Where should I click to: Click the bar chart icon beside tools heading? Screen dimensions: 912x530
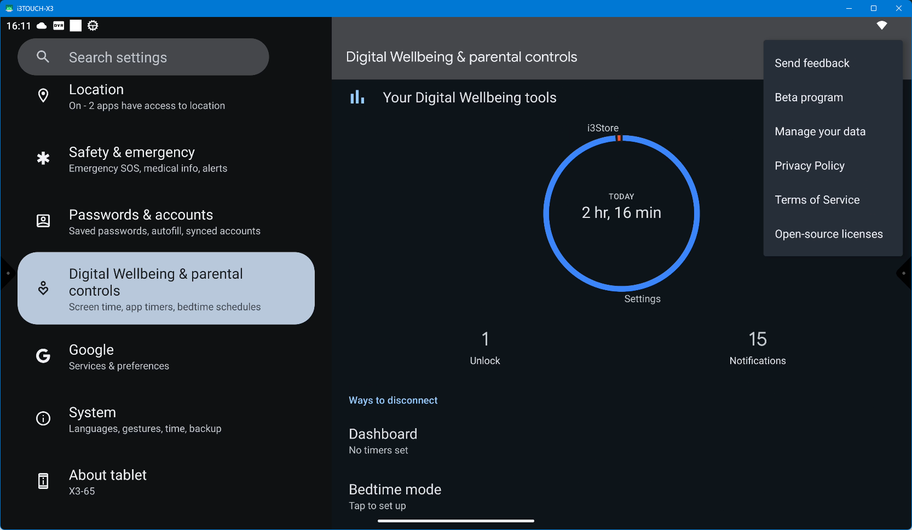(357, 97)
